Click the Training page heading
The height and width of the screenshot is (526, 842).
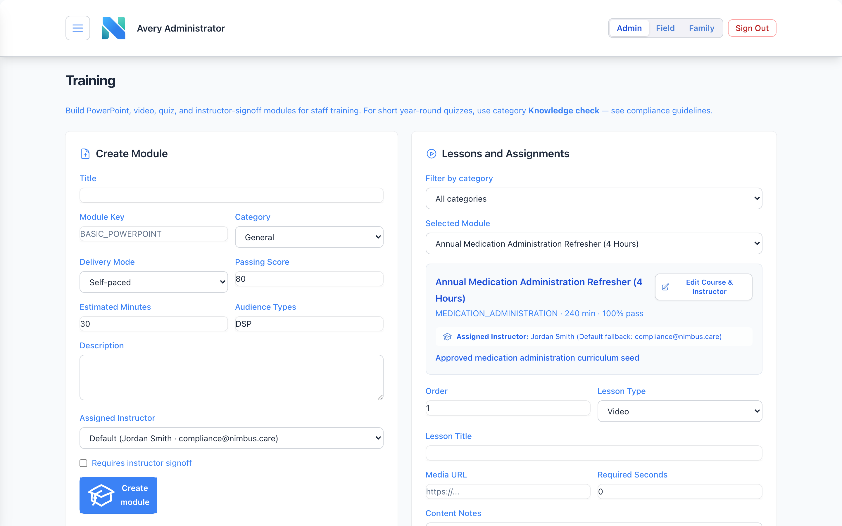[90, 81]
